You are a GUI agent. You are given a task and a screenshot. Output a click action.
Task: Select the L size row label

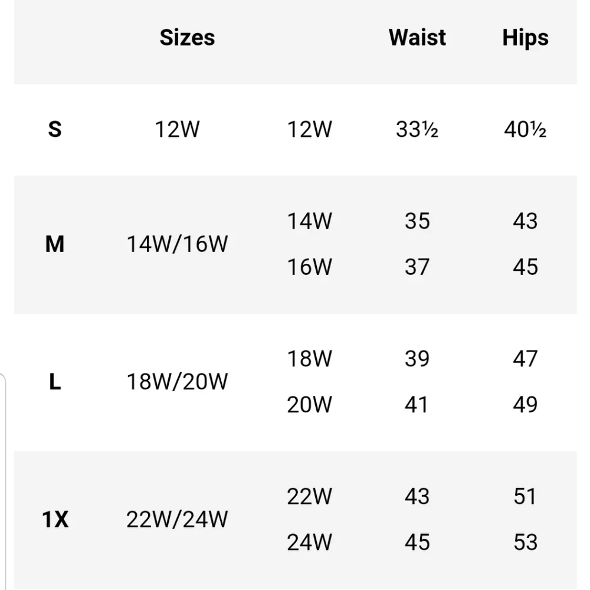pos(54,382)
